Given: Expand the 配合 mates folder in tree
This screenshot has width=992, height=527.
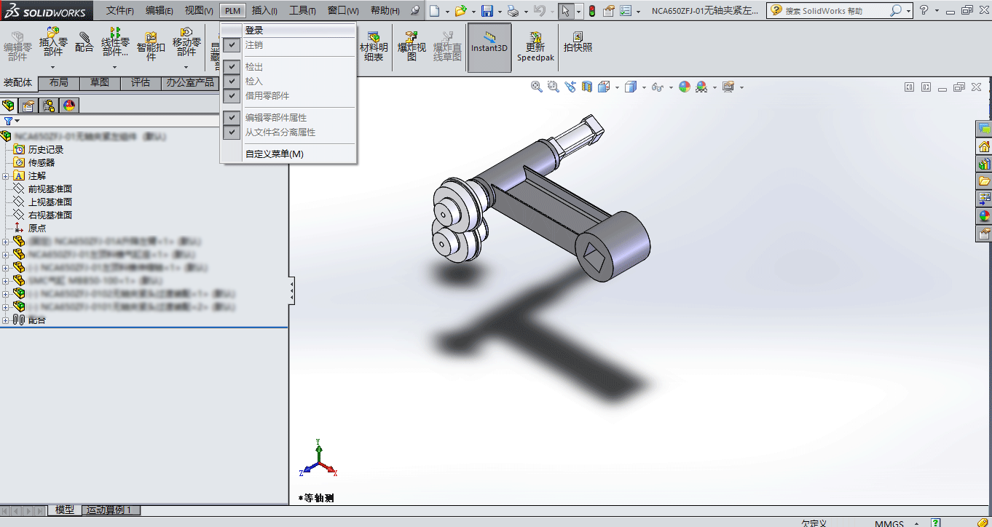Looking at the screenshot, I should tap(6, 320).
